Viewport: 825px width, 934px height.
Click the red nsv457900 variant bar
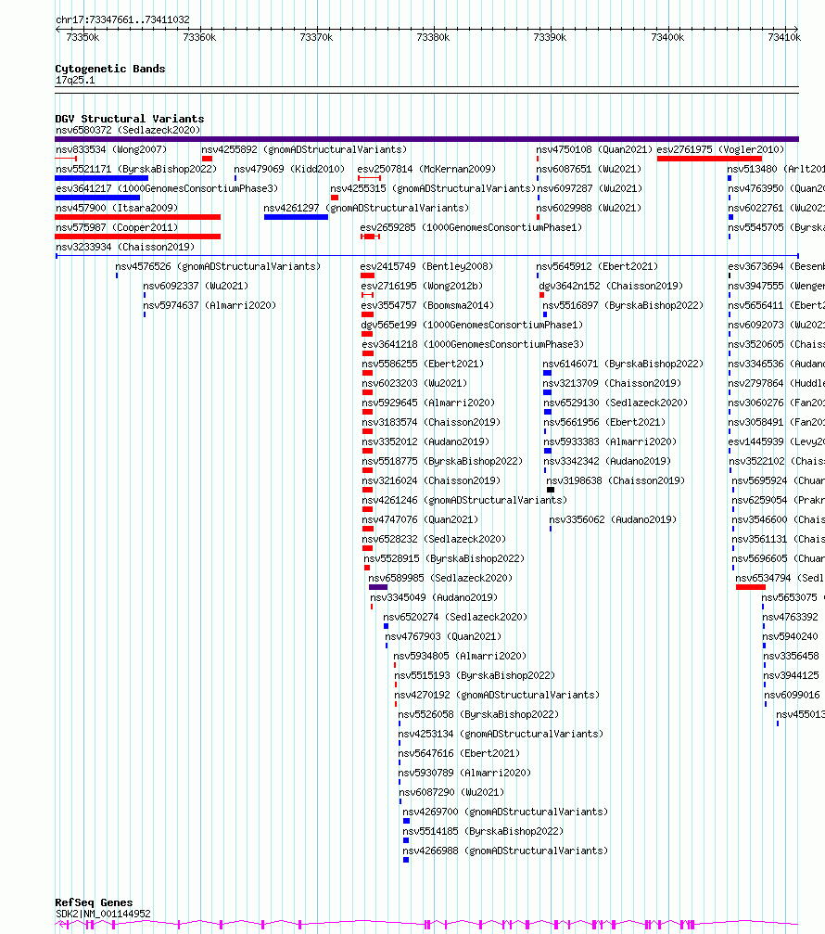(x=137, y=217)
